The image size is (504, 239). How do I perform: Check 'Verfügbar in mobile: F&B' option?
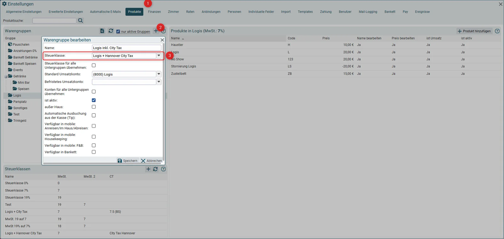[94, 145]
